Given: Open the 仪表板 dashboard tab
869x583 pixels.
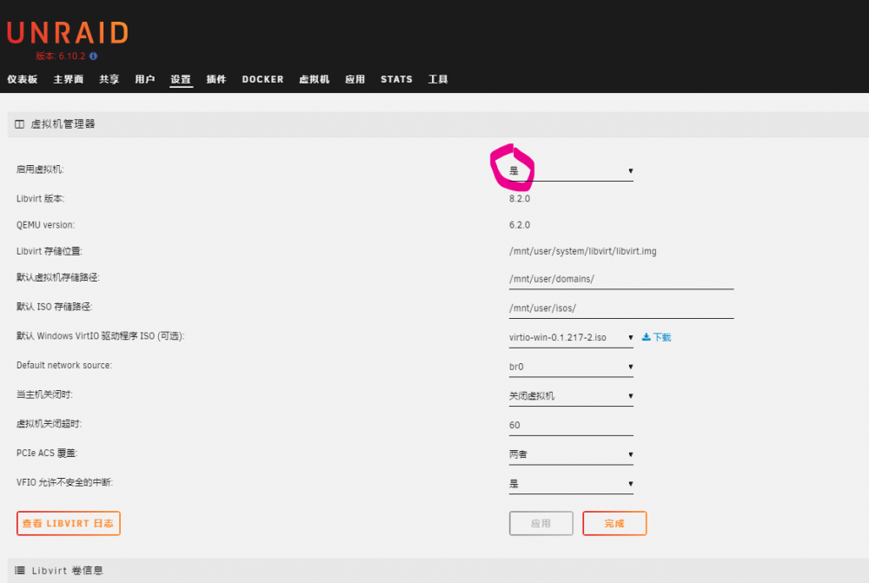Looking at the screenshot, I should tap(23, 79).
